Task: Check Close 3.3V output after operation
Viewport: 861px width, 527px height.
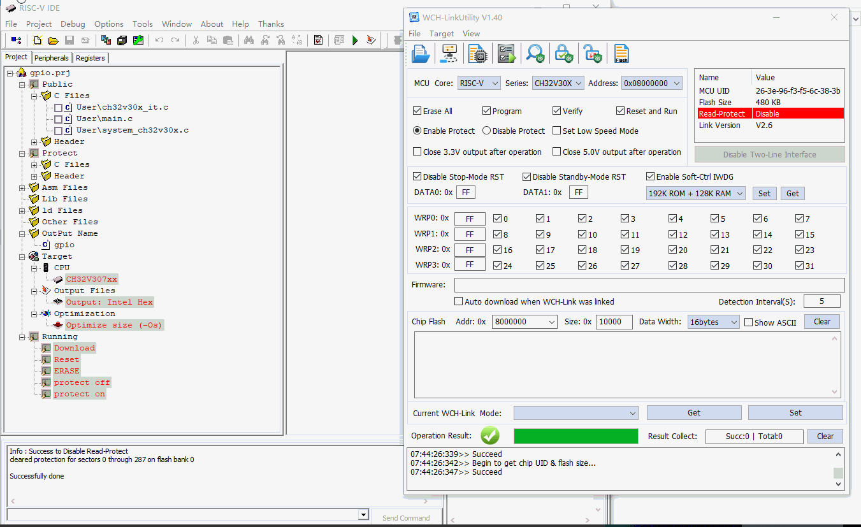Action: point(417,152)
